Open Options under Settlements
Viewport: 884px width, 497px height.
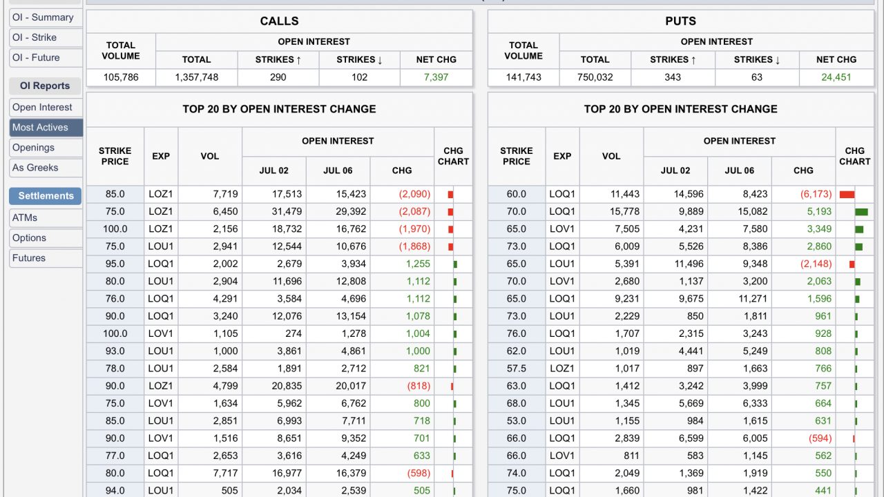coord(29,237)
